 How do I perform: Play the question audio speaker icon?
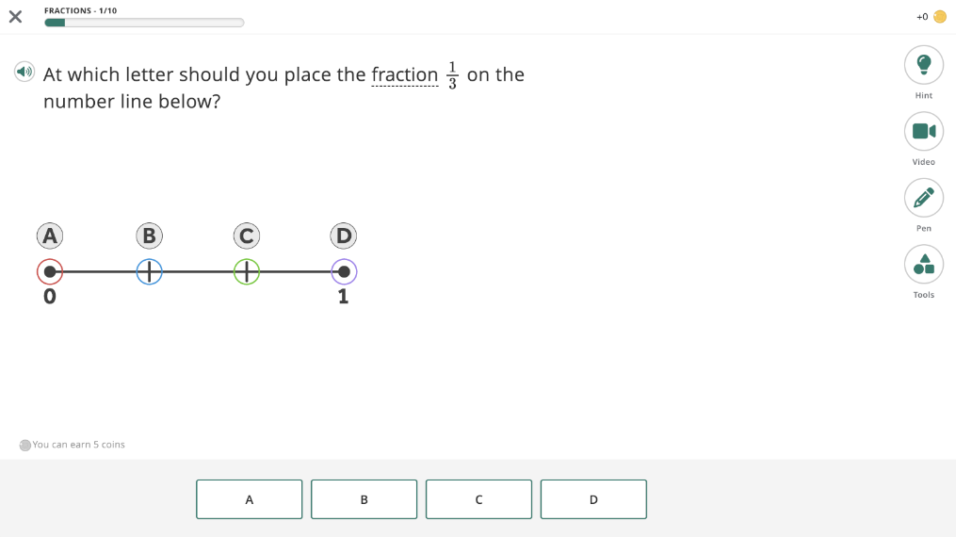24,72
